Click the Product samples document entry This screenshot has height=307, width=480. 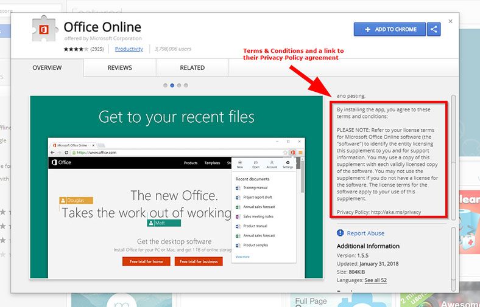pyautogui.click(x=252, y=245)
